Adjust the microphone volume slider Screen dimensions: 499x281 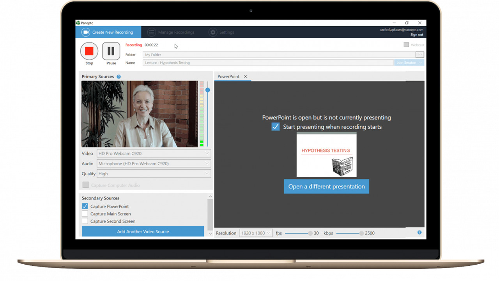(208, 90)
